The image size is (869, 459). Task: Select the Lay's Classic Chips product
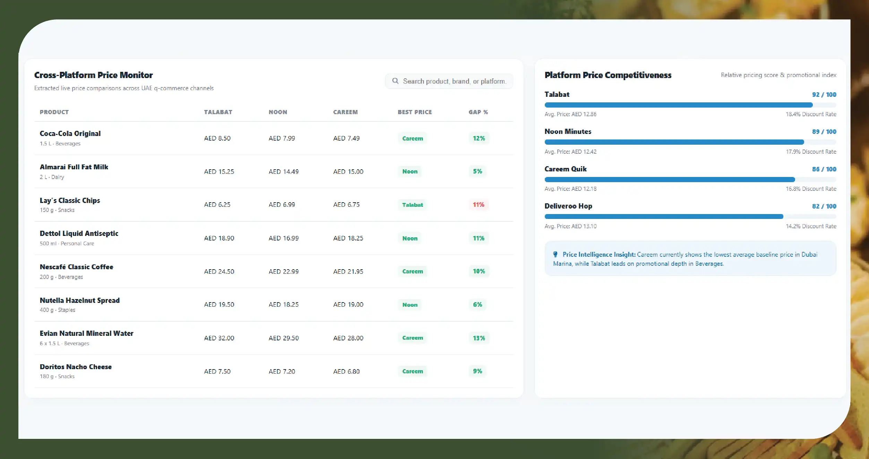[70, 201]
